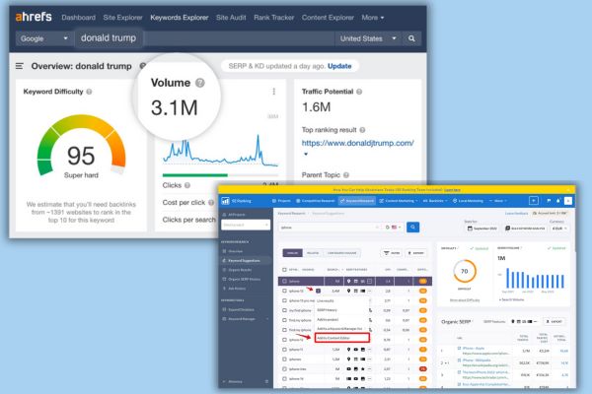592x394 pixels.
Task: Click the plus button in SE Ranking header
Action: click(x=534, y=201)
